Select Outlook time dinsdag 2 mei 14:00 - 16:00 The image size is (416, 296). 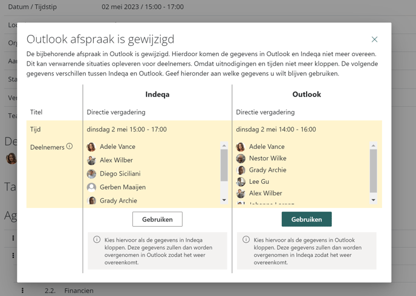click(276, 130)
